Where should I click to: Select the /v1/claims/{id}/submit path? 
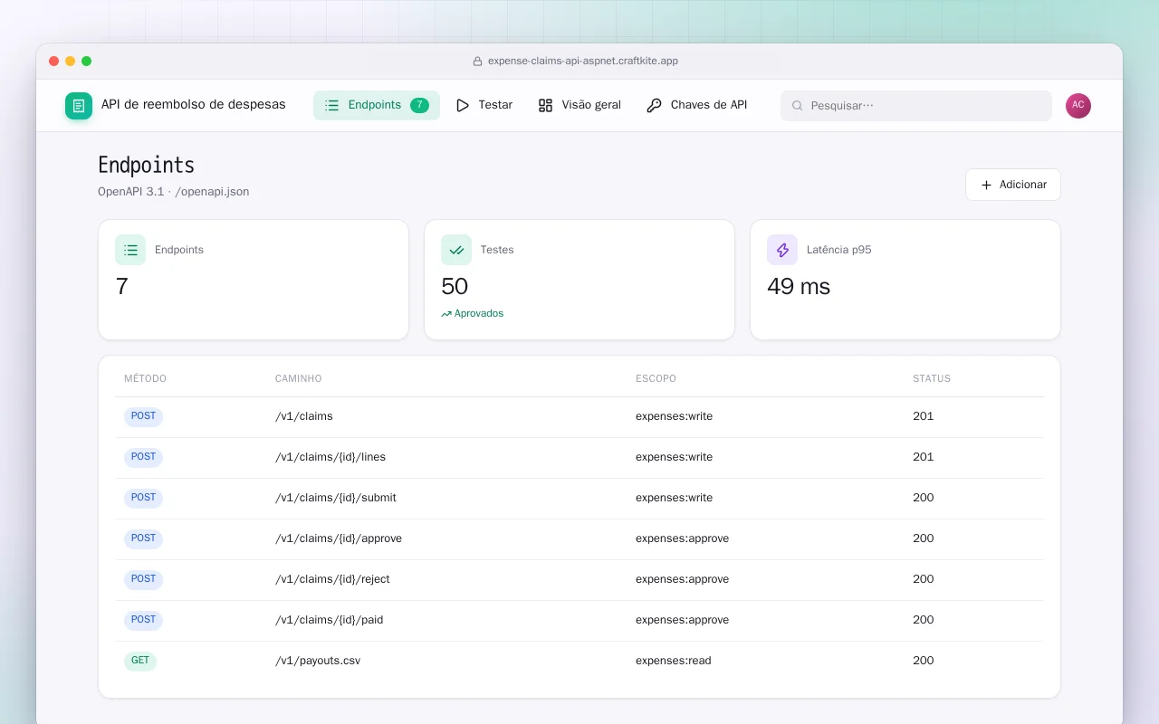pyautogui.click(x=336, y=498)
